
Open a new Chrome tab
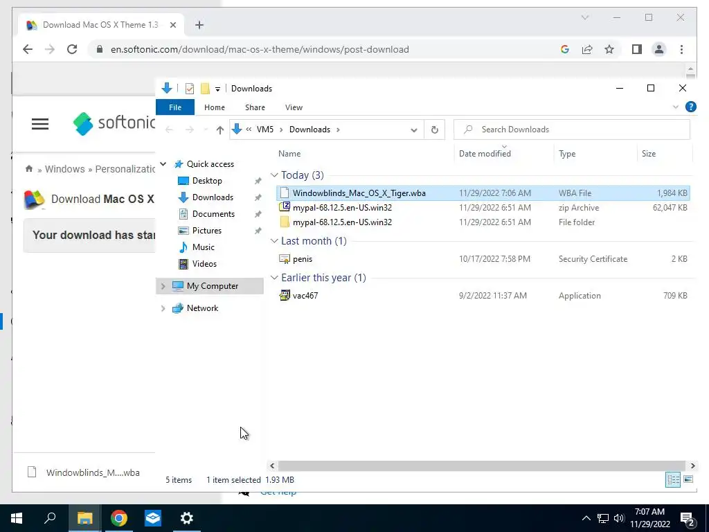coord(199,25)
